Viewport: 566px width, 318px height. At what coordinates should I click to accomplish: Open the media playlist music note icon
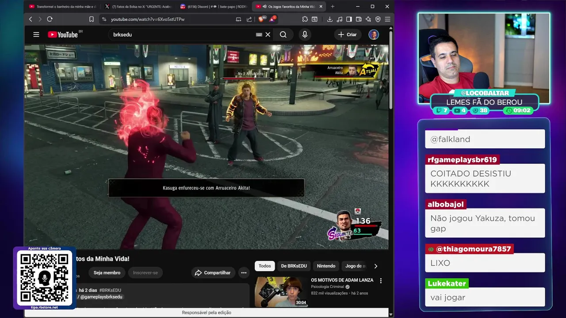[339, 19]
